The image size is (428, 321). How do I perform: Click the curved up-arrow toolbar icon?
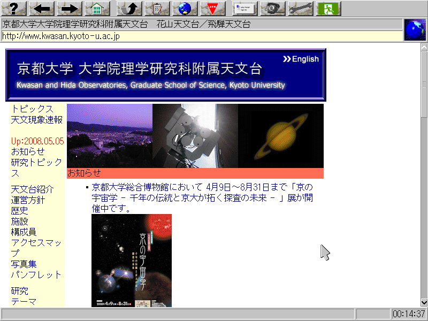click(129, 8)
